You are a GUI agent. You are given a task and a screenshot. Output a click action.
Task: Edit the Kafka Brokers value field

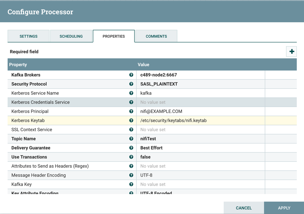tap(201, 75)
